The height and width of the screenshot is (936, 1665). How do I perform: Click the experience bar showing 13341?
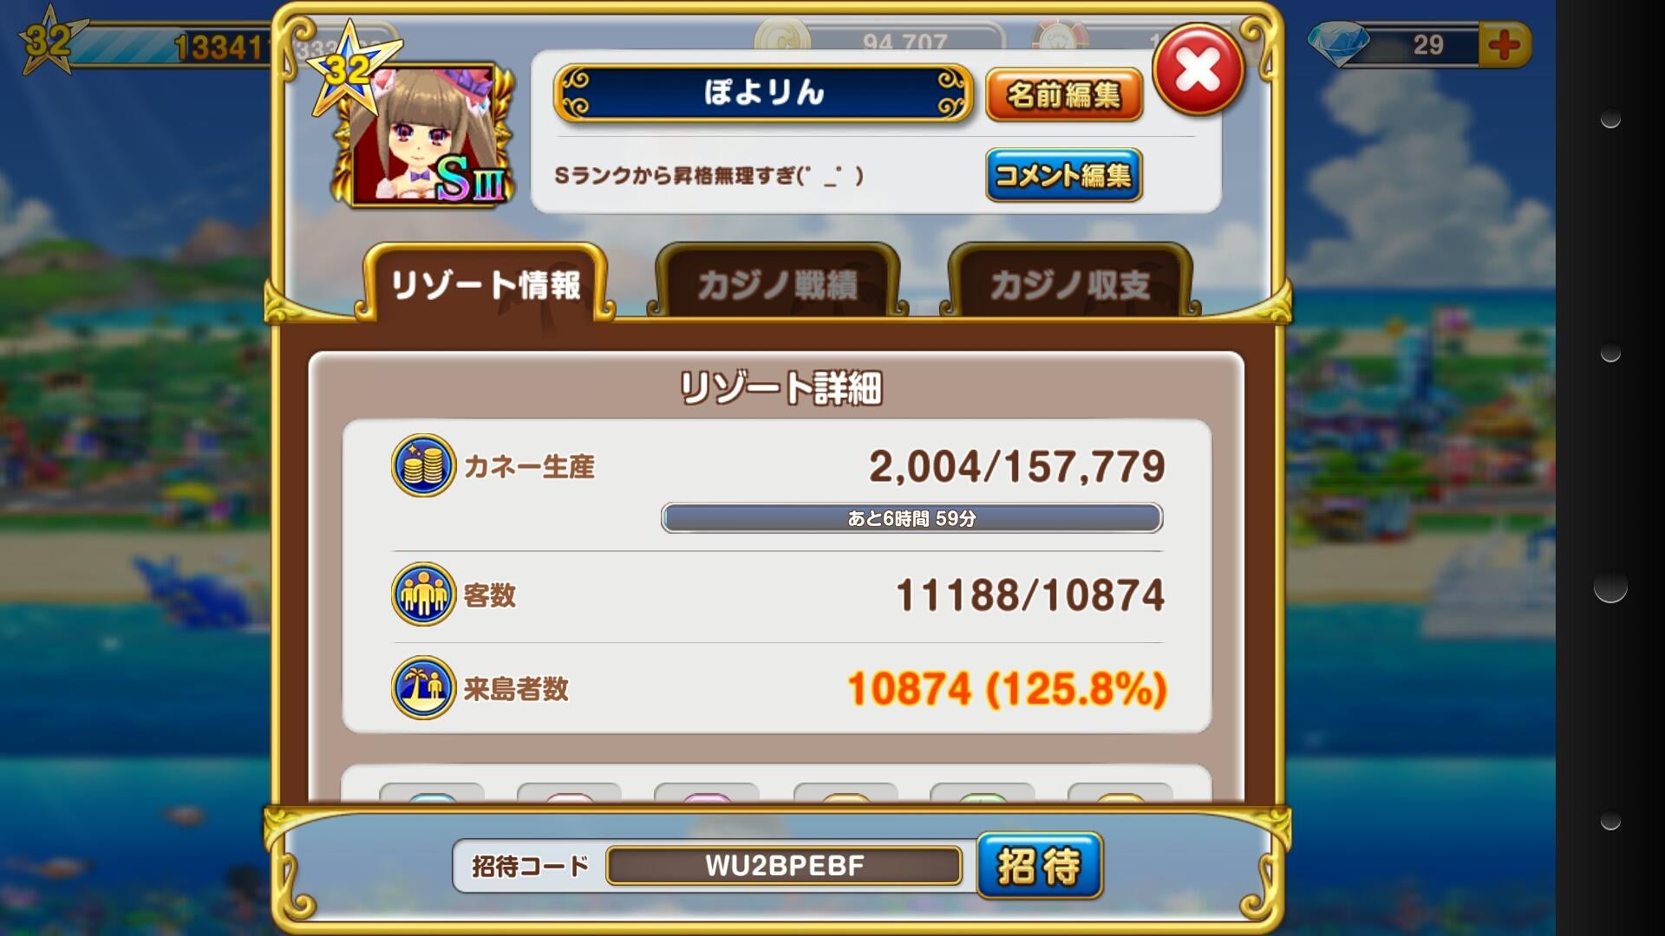tap(173, 45)
